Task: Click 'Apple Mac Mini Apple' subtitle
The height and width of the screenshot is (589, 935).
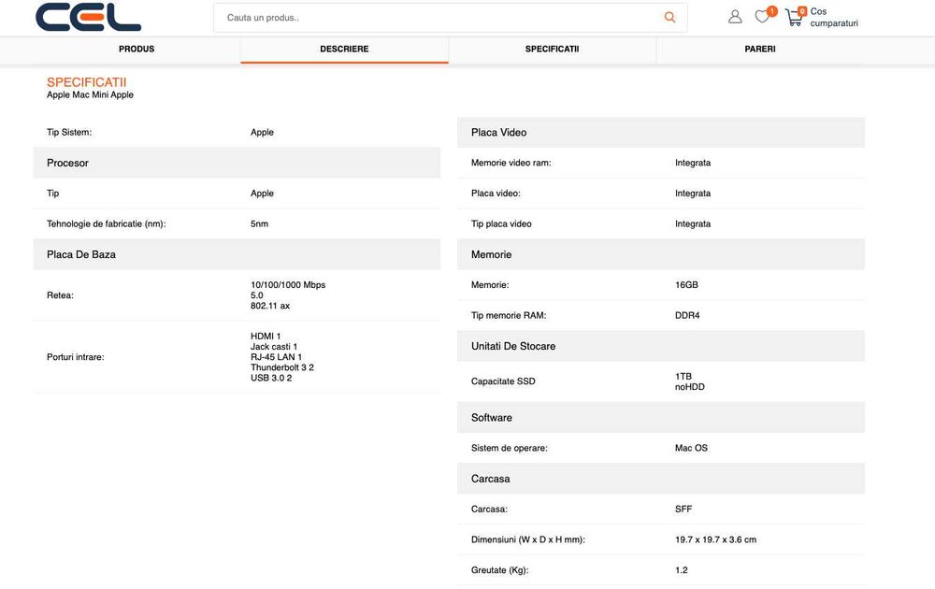Action: (90, 94)
